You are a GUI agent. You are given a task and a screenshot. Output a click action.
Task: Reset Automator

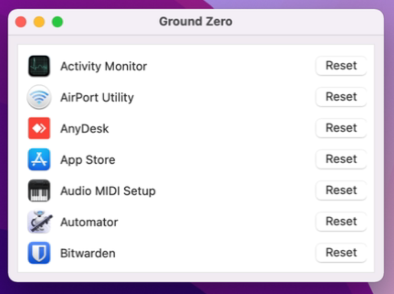341,222
